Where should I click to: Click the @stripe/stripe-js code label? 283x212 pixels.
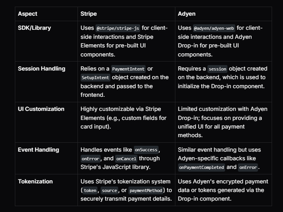pyautogui.click(x=118, y=28)
